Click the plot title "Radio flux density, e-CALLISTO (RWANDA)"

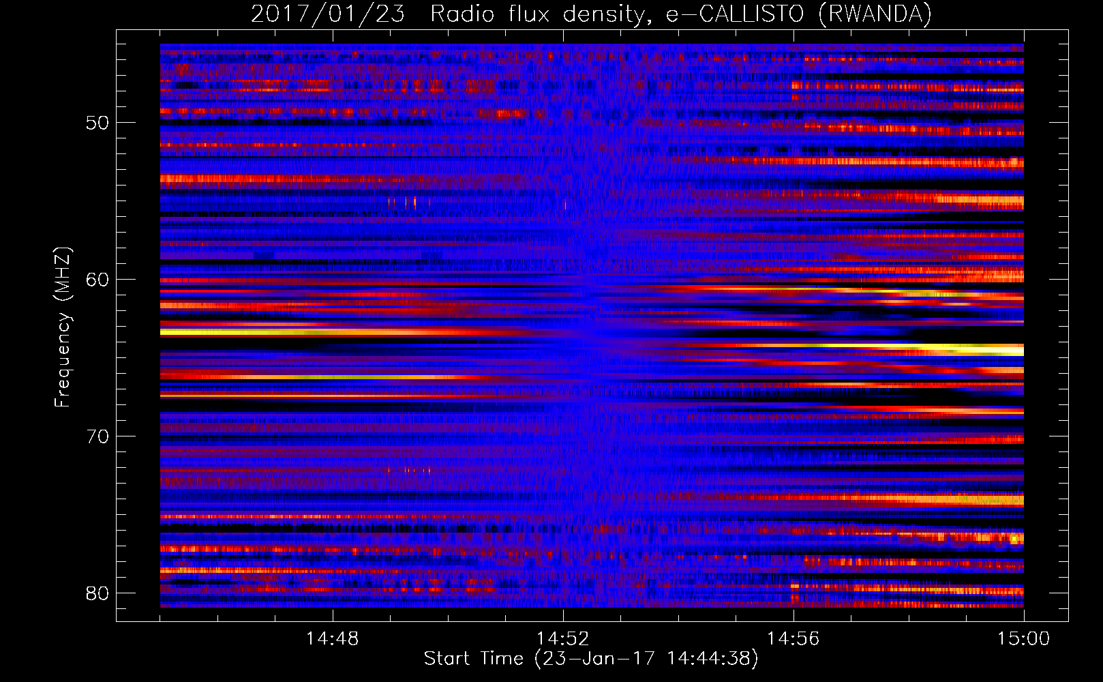(681, 14)
